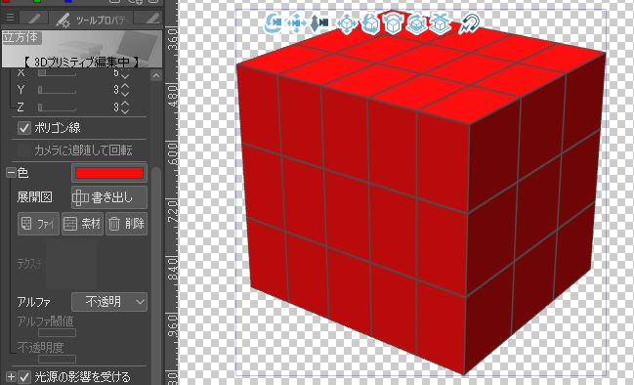Select the rotate object freely icon
This screenshot has height=385, width=634.
[369, 23]
